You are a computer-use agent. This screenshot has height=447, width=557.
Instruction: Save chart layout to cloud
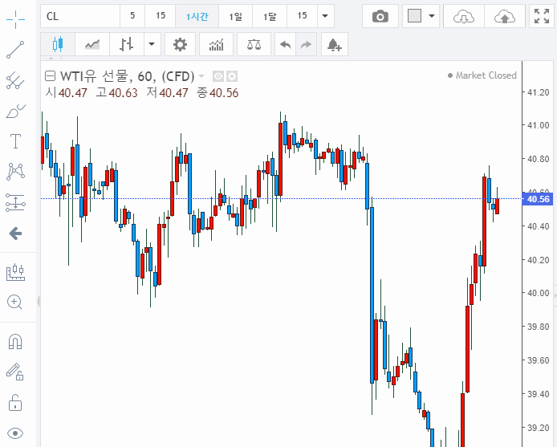point(505,16)
